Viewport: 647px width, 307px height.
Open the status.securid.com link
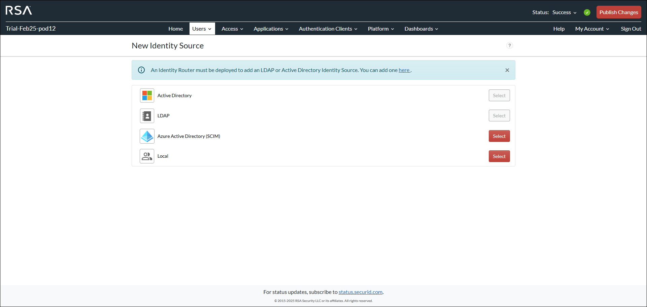[360, 292]
